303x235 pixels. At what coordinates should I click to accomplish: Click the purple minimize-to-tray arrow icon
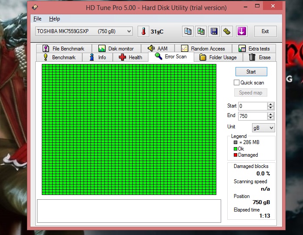242,31
